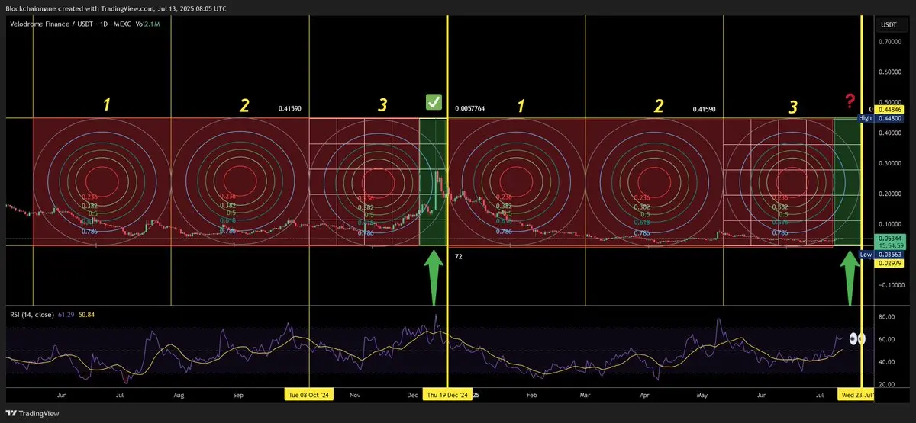
Task: Click the 72 bars count label
Action: click(x=458, y=257)
